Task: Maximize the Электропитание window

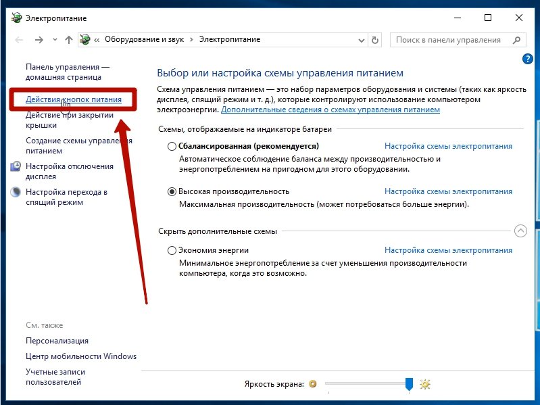Action: [488, 18]
